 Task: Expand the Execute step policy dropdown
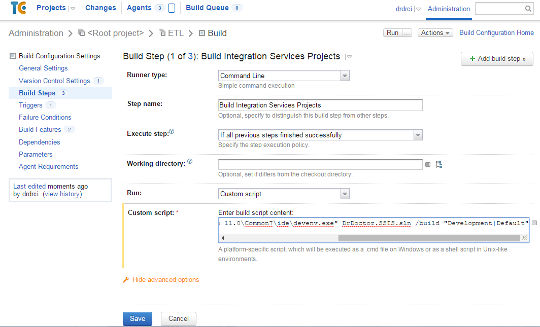point(320,135)
